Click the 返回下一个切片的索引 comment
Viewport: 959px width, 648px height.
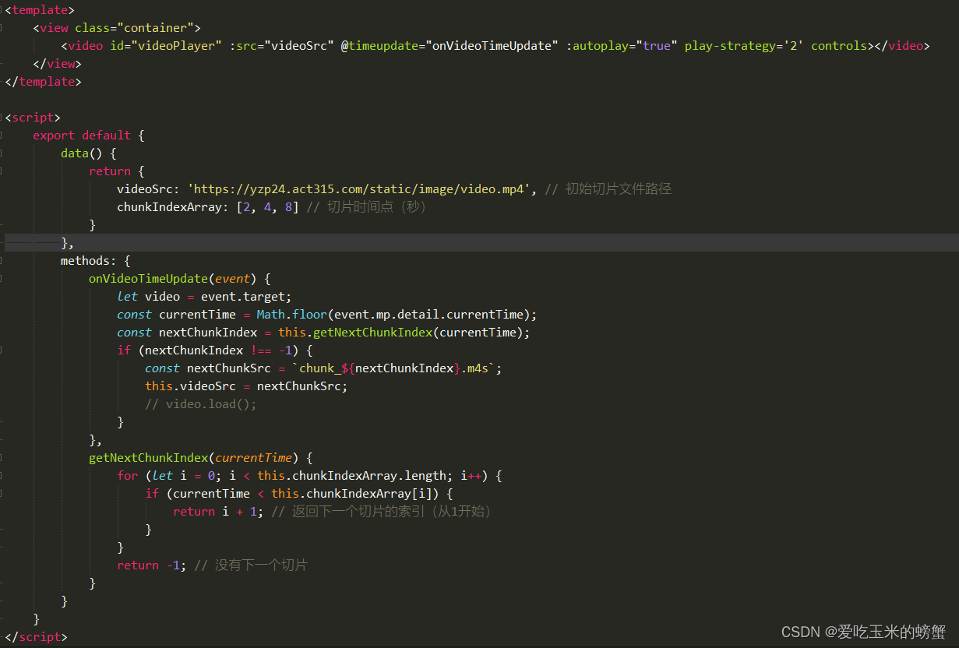[x=383, y=512]
